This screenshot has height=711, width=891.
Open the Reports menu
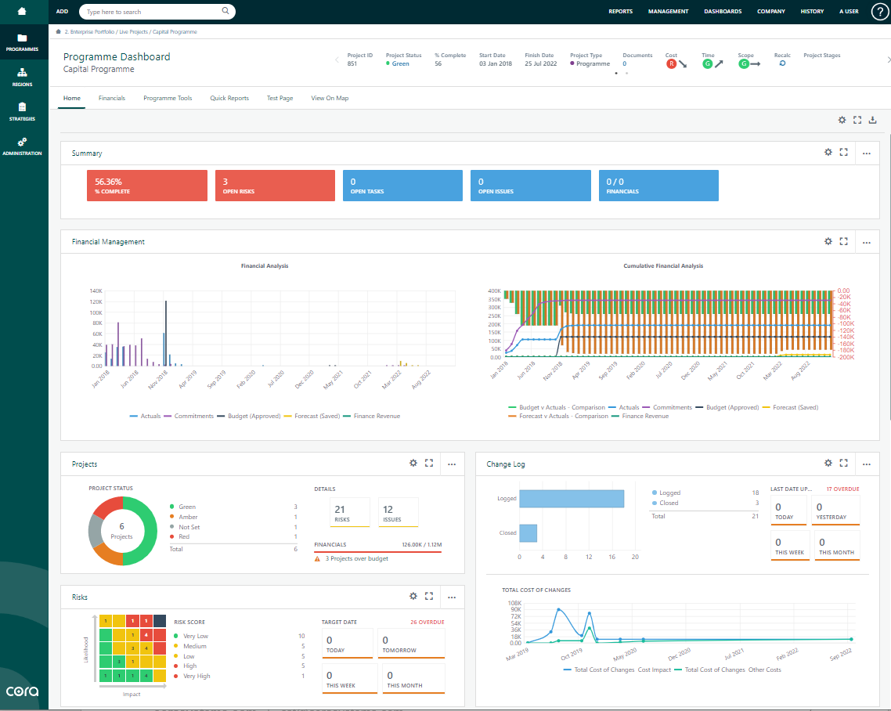click(621, 12)
